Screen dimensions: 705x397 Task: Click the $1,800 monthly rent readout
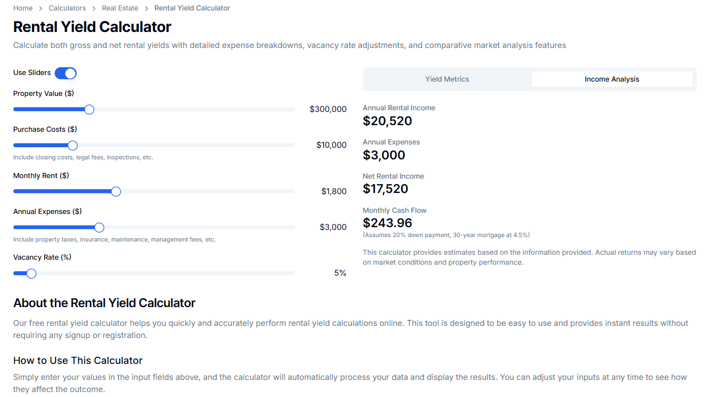click(334, 192)
